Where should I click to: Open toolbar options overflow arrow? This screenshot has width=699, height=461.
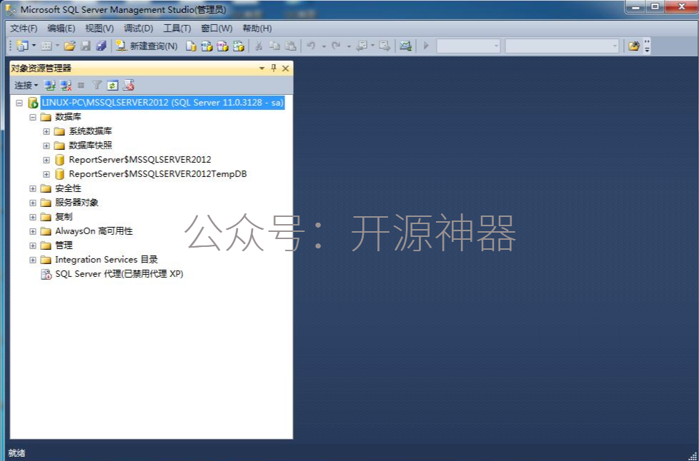pyautogui.click(x=647, y=46)
